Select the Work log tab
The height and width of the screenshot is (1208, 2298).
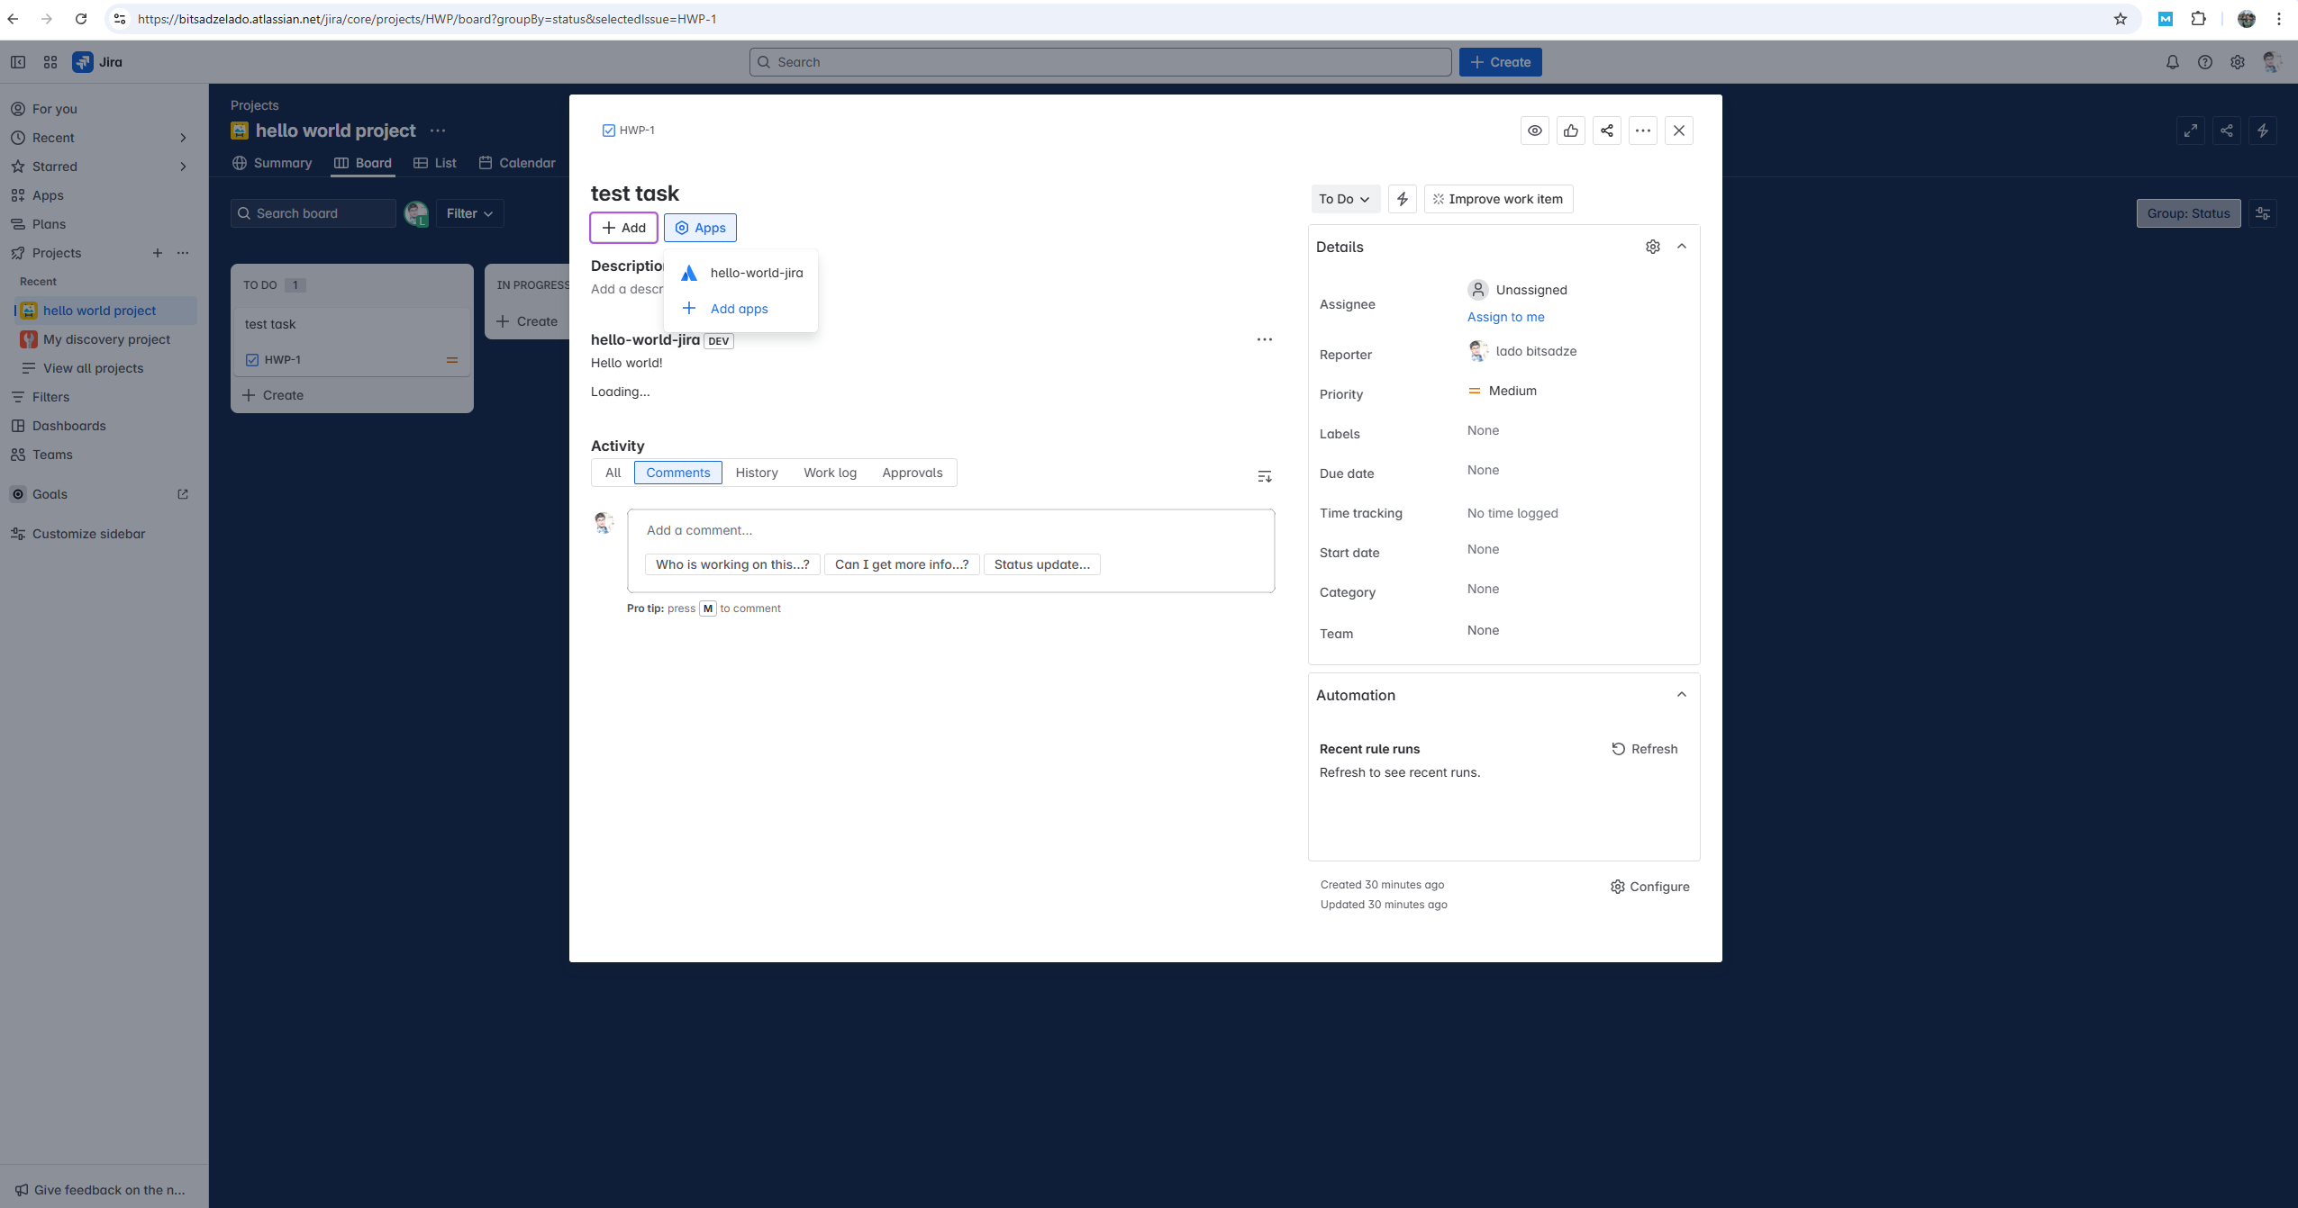[x=830, y=473]
